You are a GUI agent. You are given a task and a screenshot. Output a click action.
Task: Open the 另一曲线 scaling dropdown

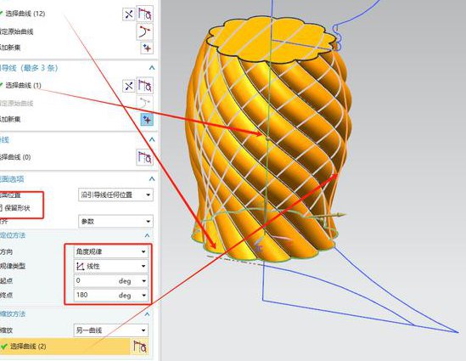(x=111, y=330)
